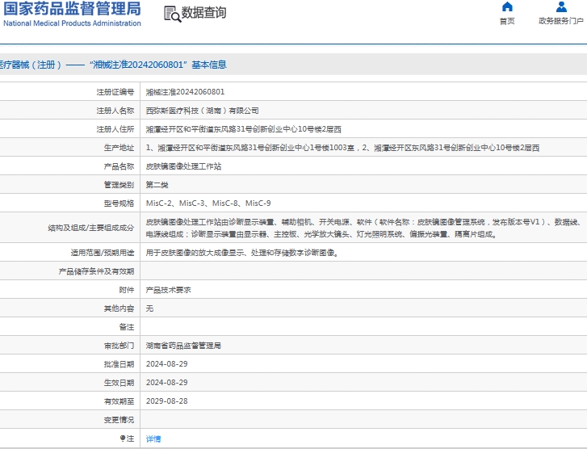Click the 注册人名称 label
Image resolution: width=587 pixels, height=453 pixels.
115,111
